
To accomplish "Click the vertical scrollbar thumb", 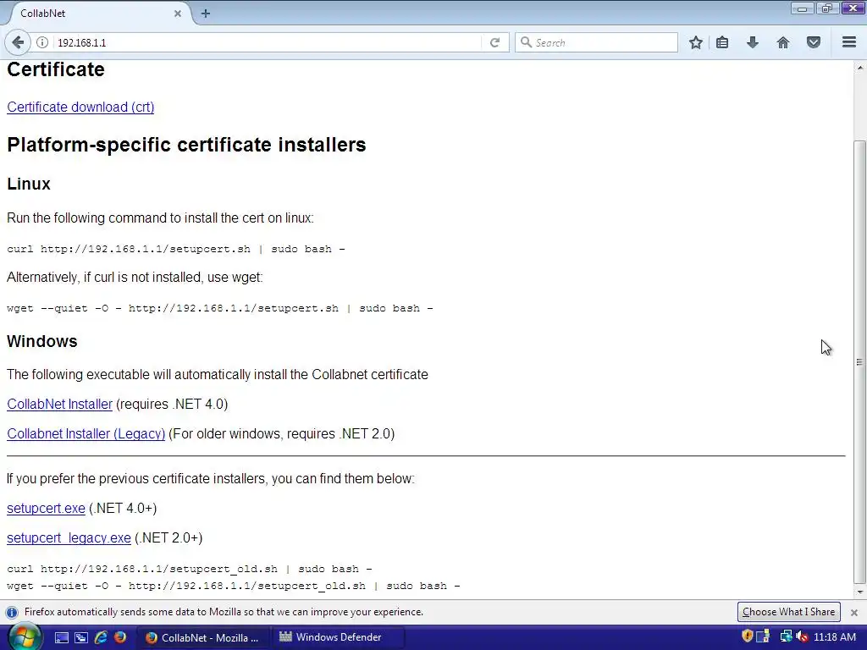I will [x=859, y=362].
